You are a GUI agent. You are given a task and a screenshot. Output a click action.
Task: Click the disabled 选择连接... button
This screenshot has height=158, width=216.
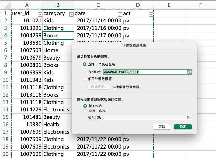(x=99, y=87)
